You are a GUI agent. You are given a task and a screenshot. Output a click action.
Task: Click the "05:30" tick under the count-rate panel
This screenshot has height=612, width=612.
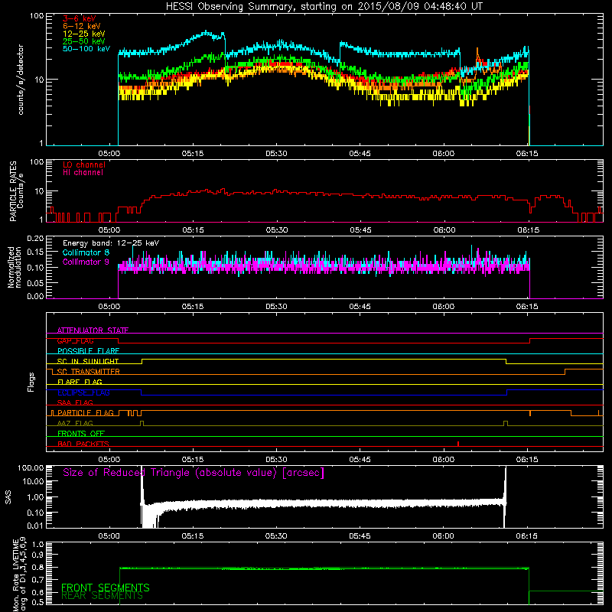pyautogui.click(x=276, y=154)
